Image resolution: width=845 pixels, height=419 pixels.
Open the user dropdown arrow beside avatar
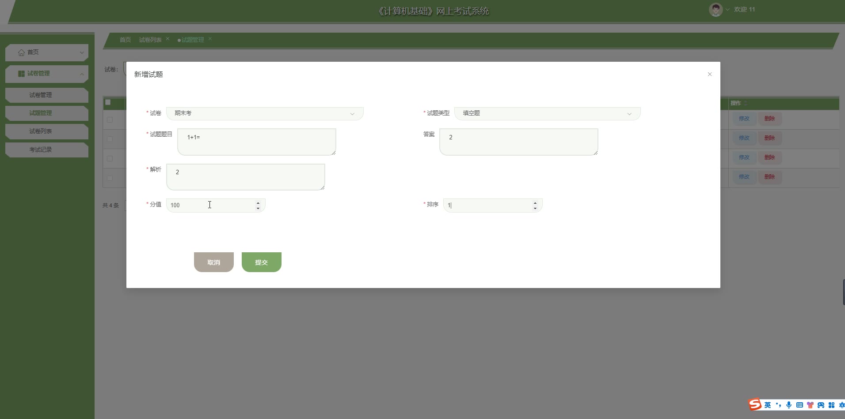pos(727,9)
